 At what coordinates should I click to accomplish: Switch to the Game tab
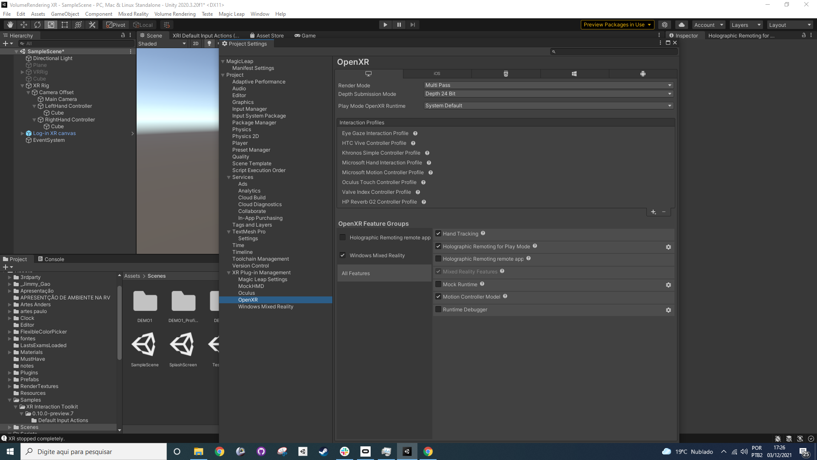point(305,35)
